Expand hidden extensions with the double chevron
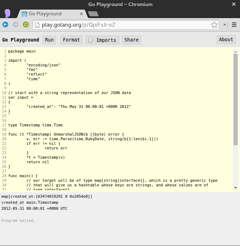The width and height of the screenshot is (240, 246). click(x=225, y=24)
